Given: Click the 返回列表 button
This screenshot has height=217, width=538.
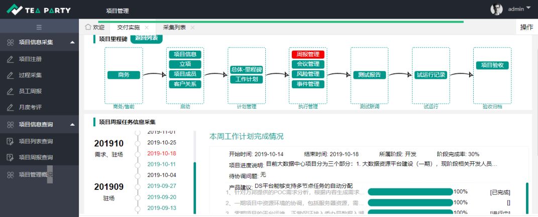Looking at the screenshot, I should coord(147,38).
